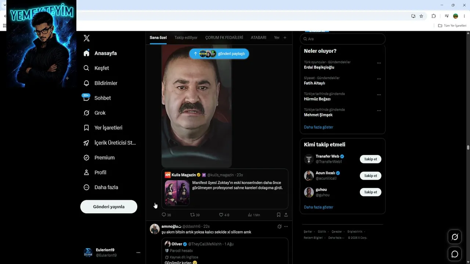This screenshot has height=264, width=470.
Task: Select the Sana özel tab
Action: pyautogui.click(x=158, y=37)
